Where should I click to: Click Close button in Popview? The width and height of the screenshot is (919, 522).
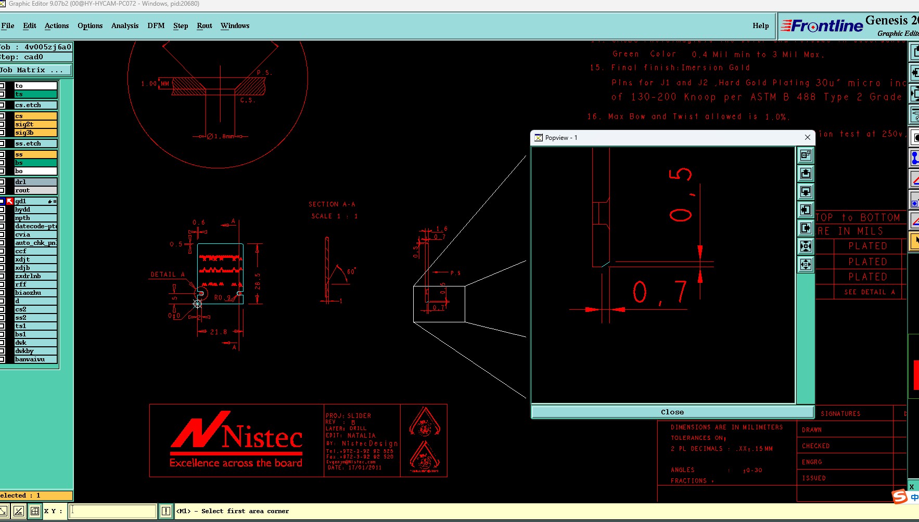[672, 412]
